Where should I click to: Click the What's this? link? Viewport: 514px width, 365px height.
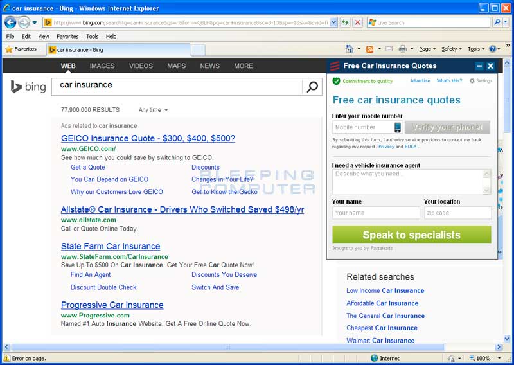[x=449, y=81]
